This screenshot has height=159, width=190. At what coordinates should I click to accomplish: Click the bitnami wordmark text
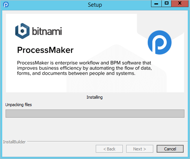(x=47, y=31)
